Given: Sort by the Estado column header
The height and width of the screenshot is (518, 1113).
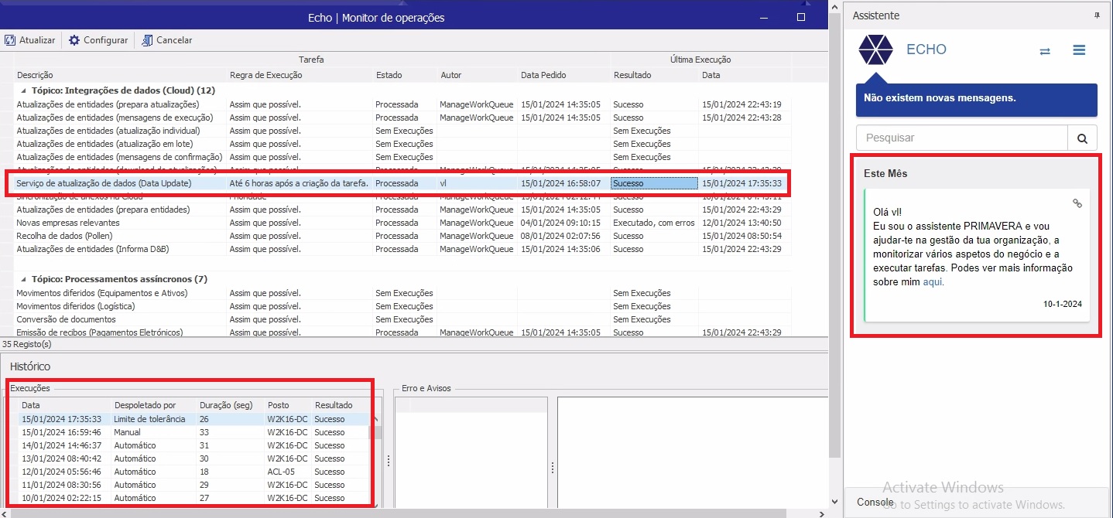Looking at the screenshot, I should pyautogui.click(x=389, y=75).
